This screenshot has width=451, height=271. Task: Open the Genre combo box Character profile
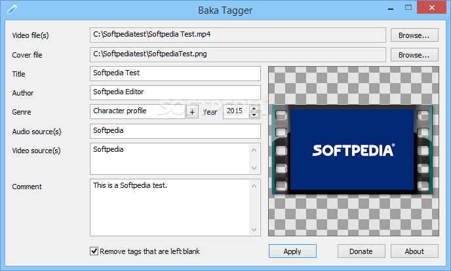click(138, 111)
